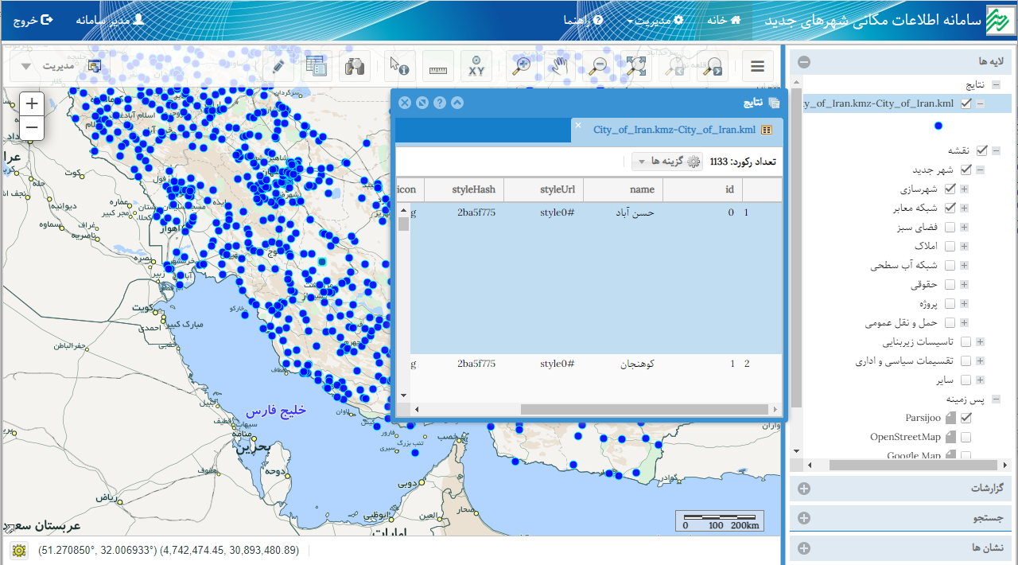
Task: Open the attribute table tool
Action: [317, 67]
